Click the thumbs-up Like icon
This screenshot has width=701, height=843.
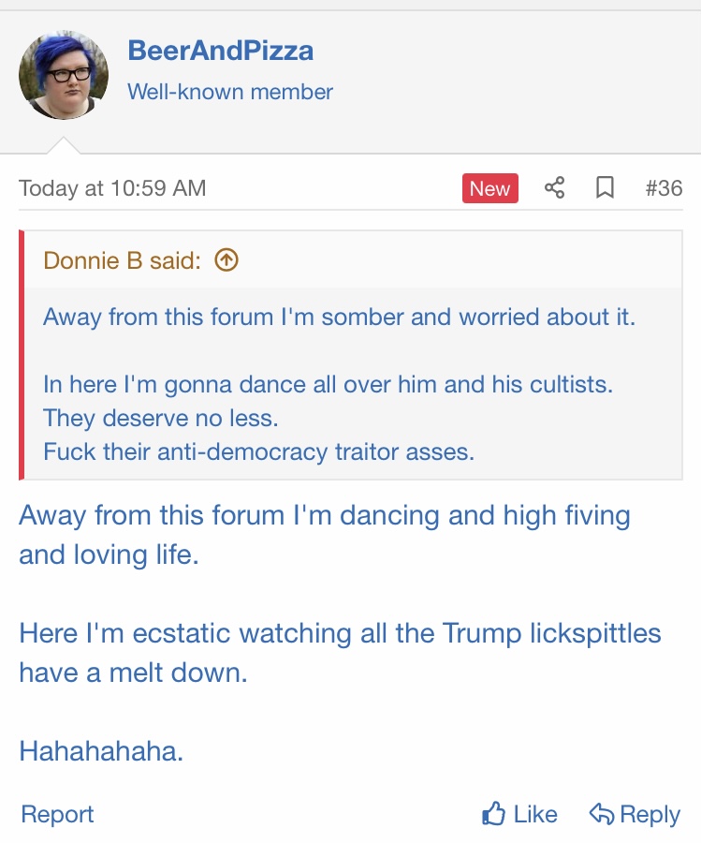494,814
